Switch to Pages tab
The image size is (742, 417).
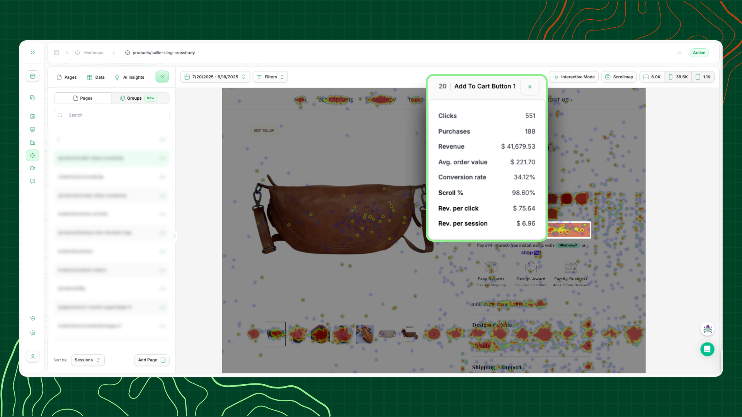(67, 77)
